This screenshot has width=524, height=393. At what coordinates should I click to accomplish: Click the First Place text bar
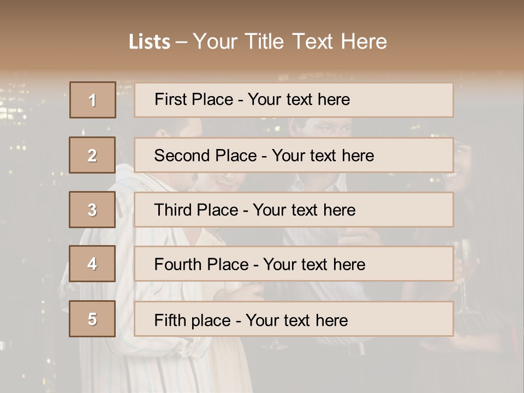coord(294,100)
